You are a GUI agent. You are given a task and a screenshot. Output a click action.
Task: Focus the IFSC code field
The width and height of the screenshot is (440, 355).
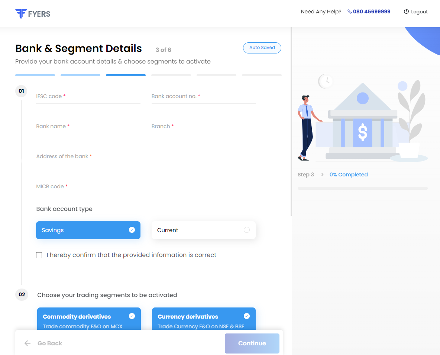coord(88,97)
